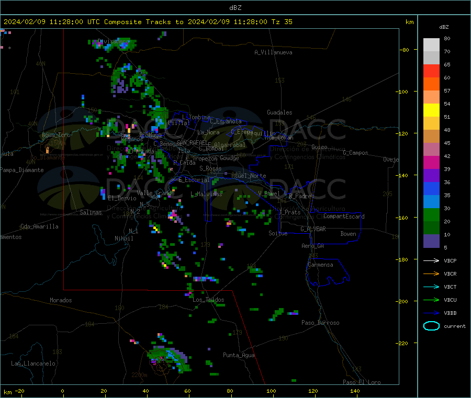Click the Nihuil map label
The width and height of the screenshot is (471, 398).
click(x=124, y=238)
